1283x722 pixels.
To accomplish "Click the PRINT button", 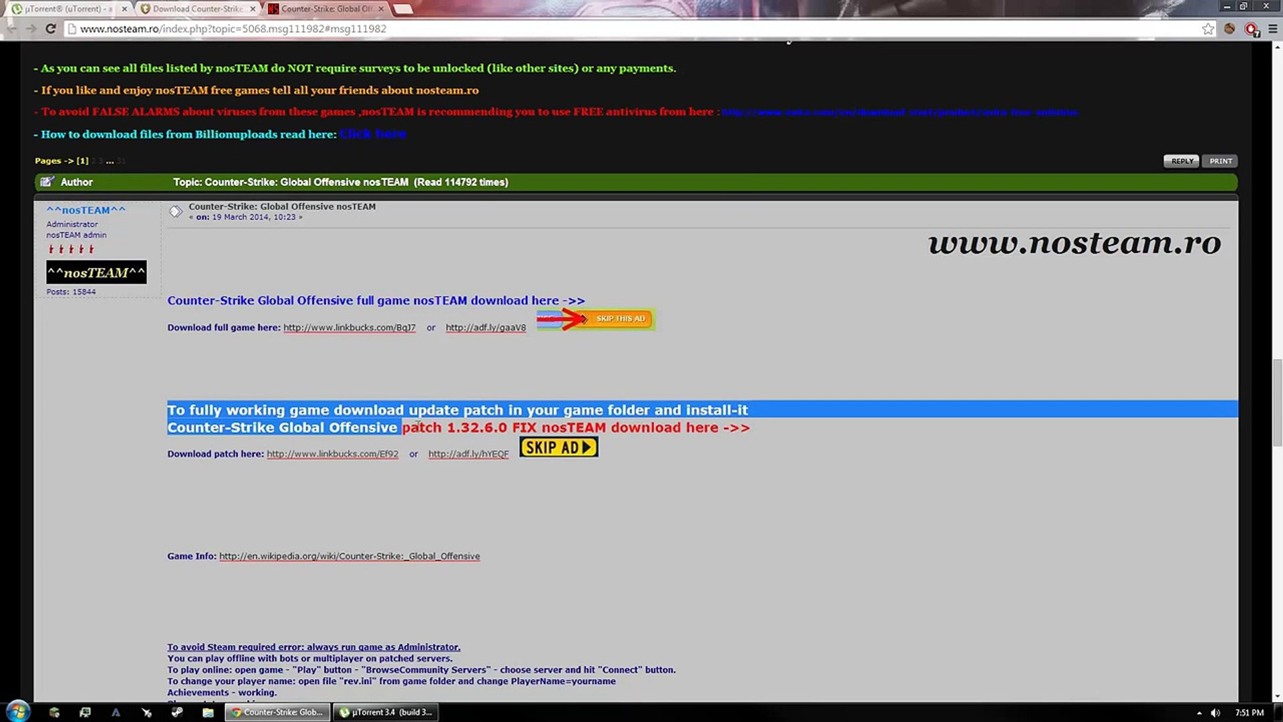I will [1220, 161].
